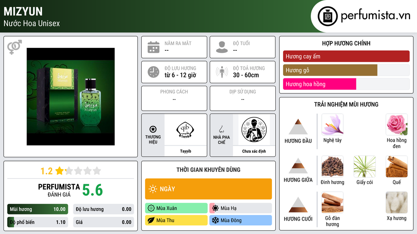Click the Mùi hương 10.00 score bar
Image resolution: width=417 pixels, height=234 pixels.
(x=37, y=209)
